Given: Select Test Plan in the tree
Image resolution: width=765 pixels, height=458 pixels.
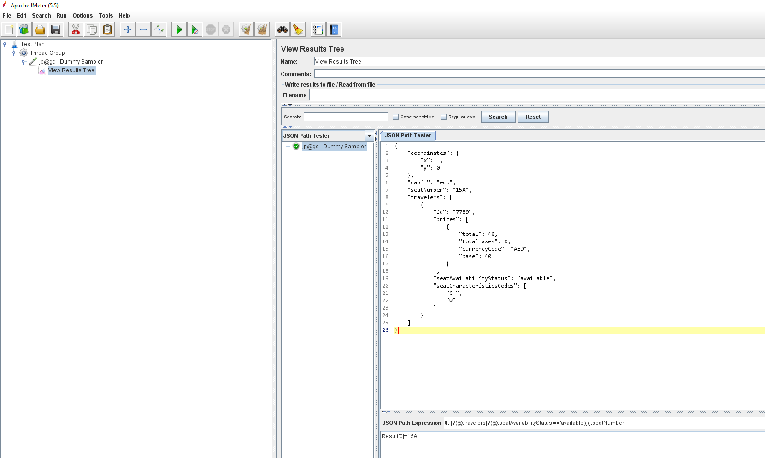Looking at the screenshot, I should click(33, 44).
